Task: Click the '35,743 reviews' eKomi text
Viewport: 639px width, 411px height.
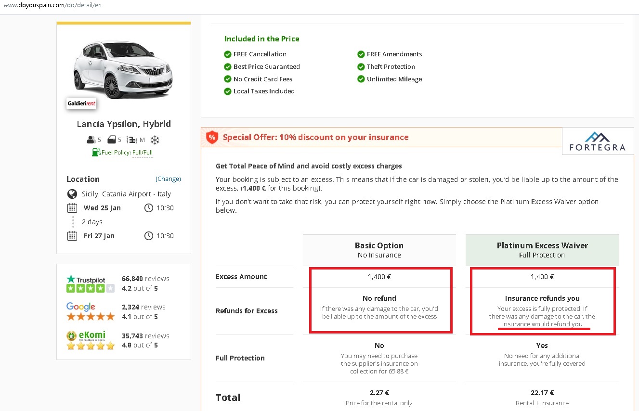Action: (145, 336)
